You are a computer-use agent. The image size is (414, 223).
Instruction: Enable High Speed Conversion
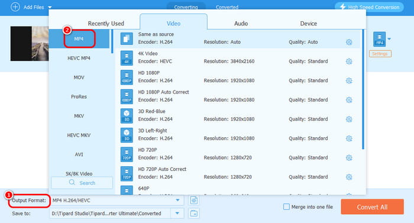pos(370,7)
